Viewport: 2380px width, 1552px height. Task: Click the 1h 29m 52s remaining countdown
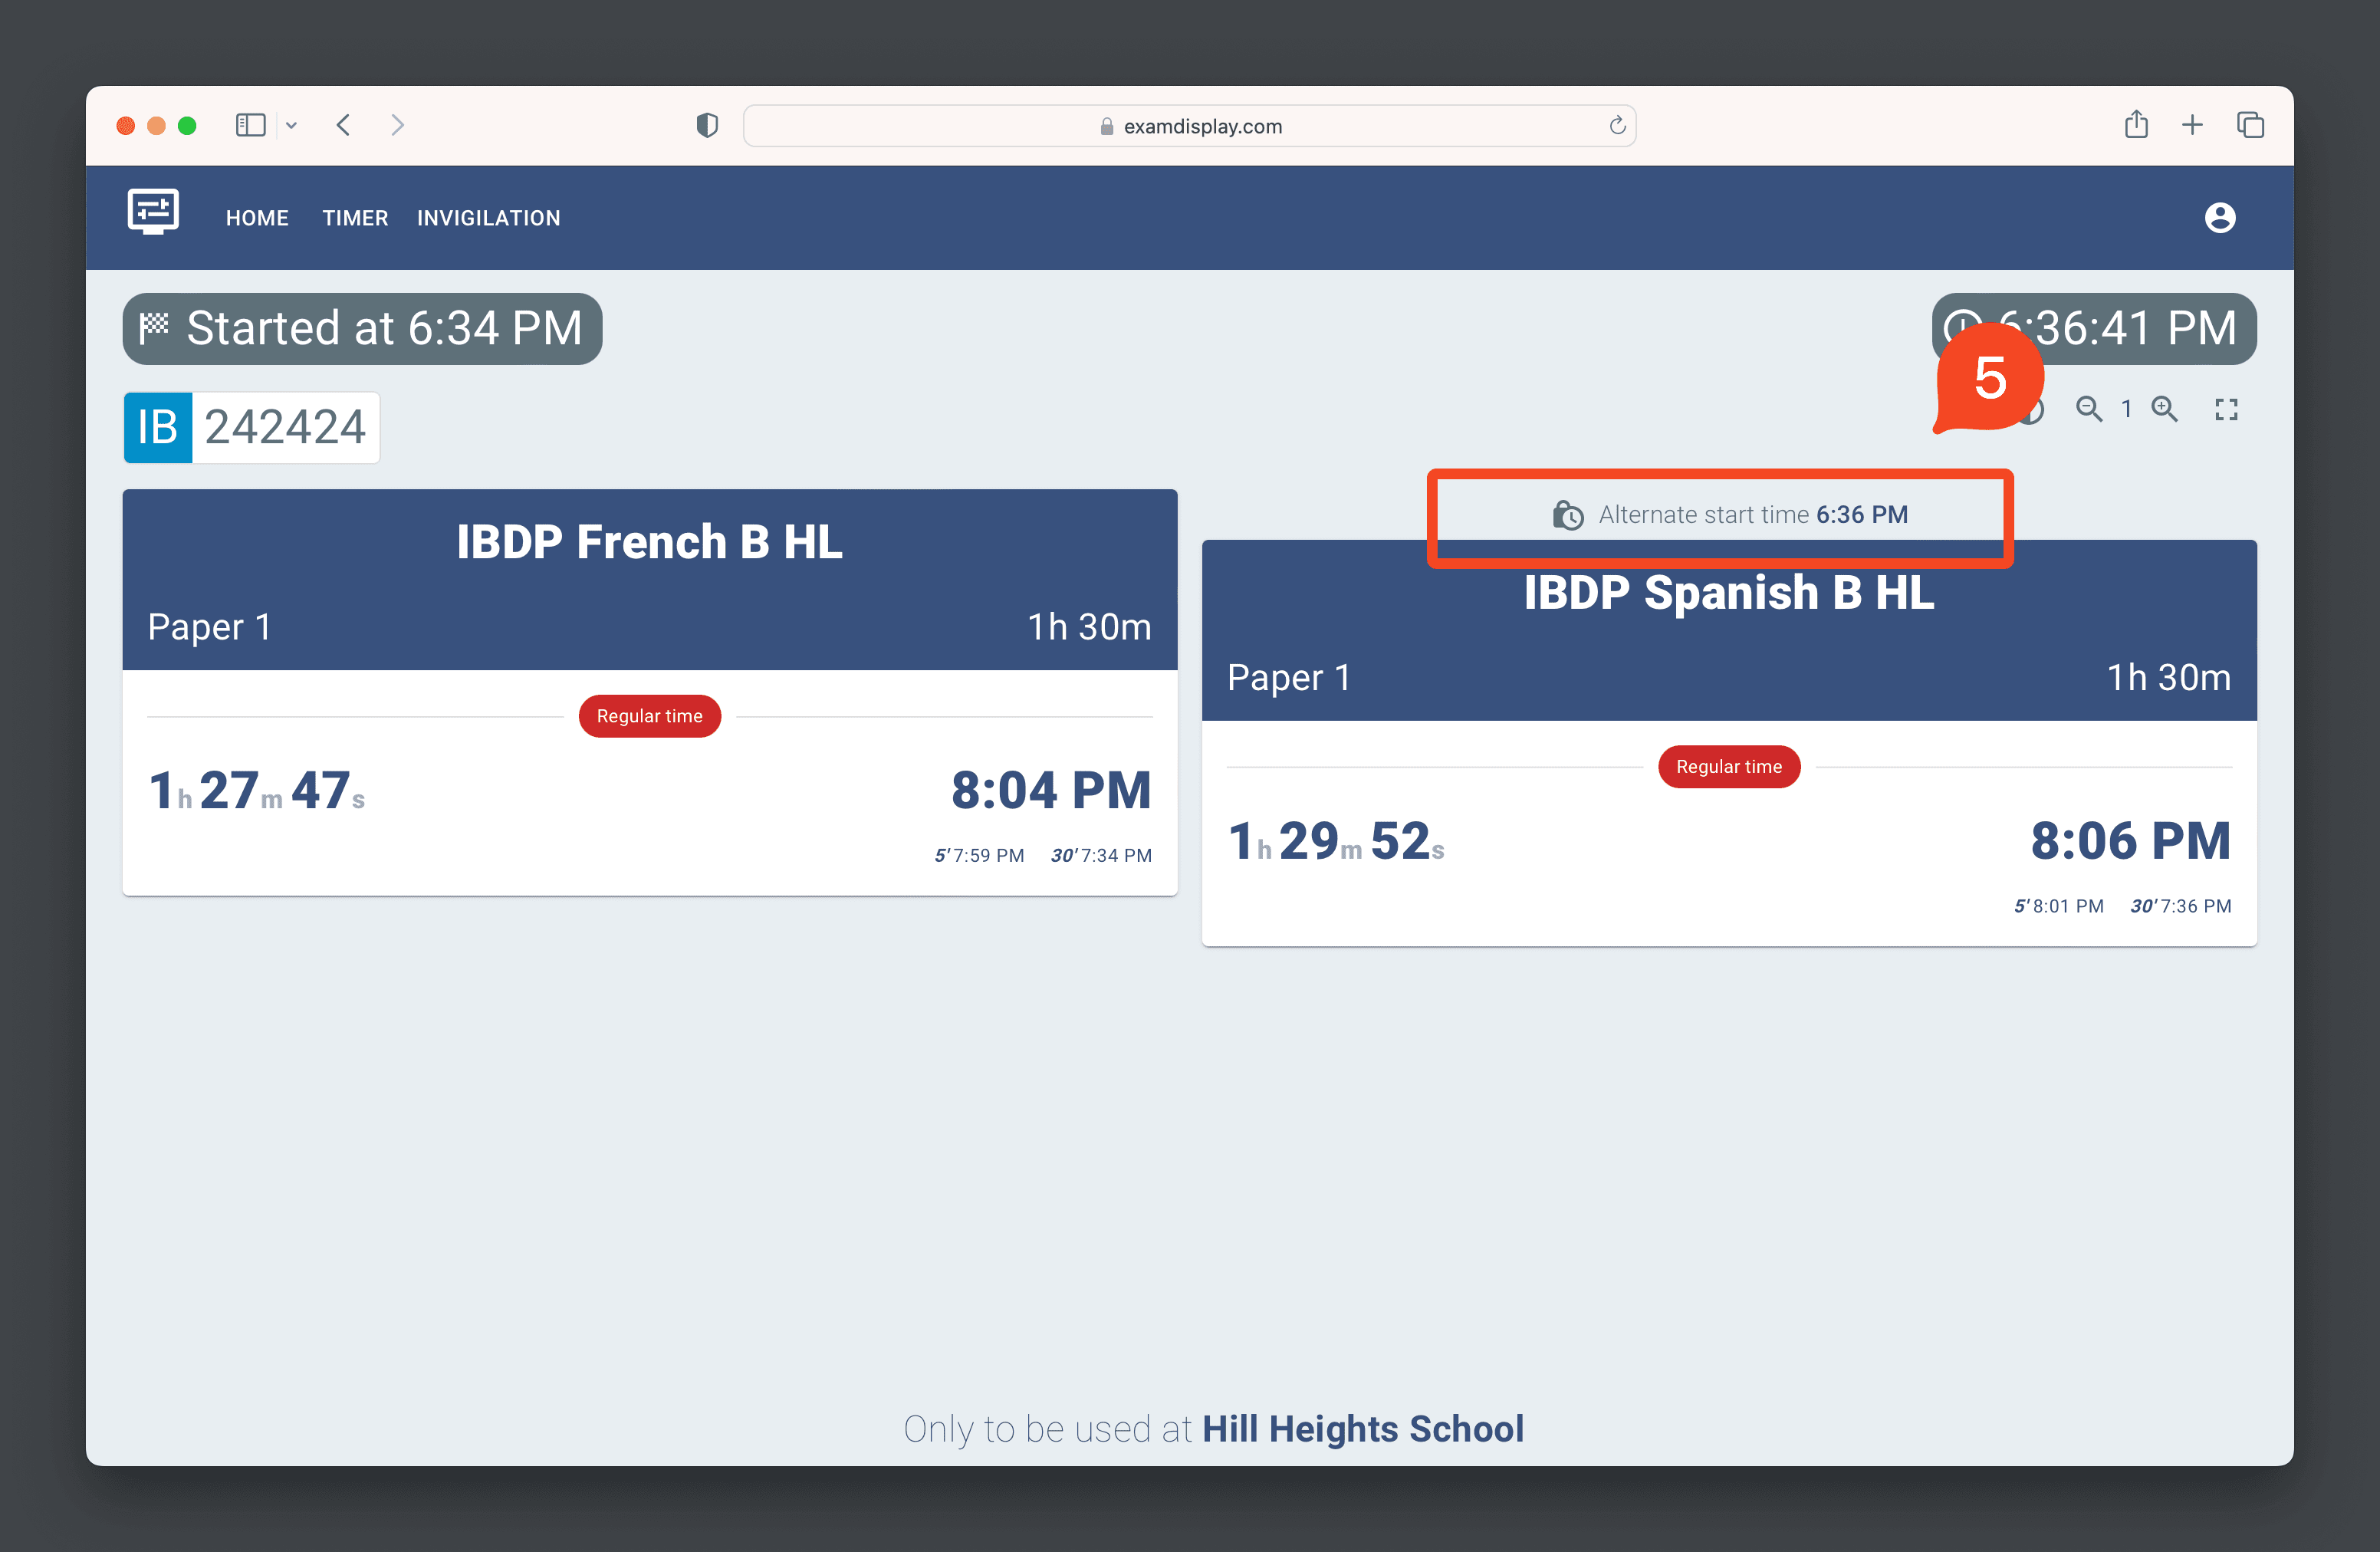click(1336, 841)
